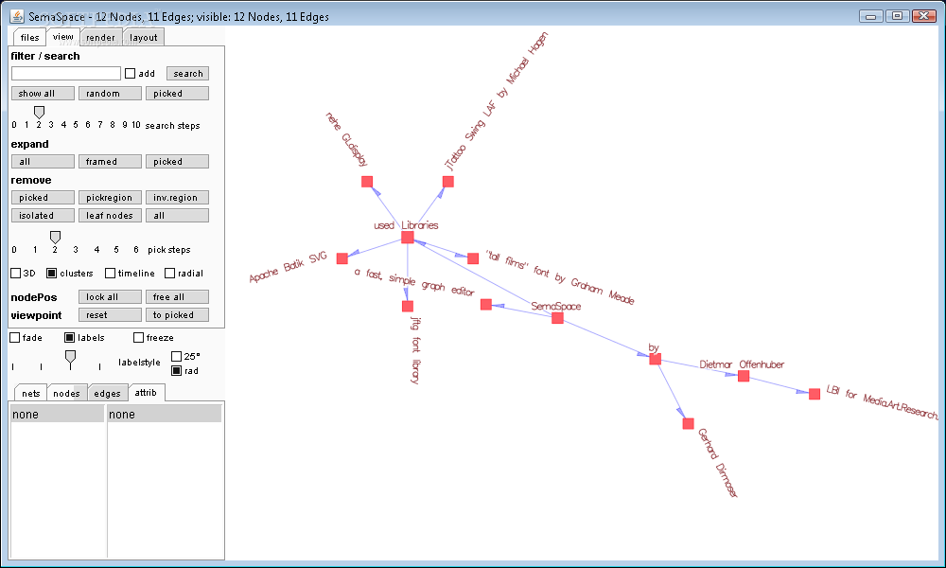946x568 pixels.
Task: Select the first 'none' attribute column header
Action: 58,414
